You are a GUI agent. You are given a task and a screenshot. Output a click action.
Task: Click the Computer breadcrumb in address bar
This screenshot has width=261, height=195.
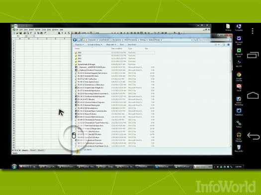coord(92,40)
